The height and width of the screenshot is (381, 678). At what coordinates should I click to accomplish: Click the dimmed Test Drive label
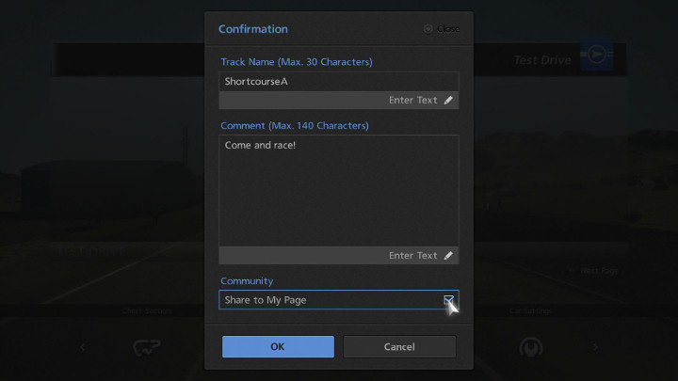click(x=541, y=60)
